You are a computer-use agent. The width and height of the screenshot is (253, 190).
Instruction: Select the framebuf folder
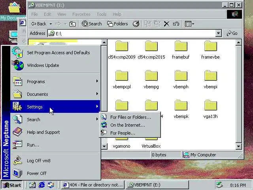click(x=181, y=50)
